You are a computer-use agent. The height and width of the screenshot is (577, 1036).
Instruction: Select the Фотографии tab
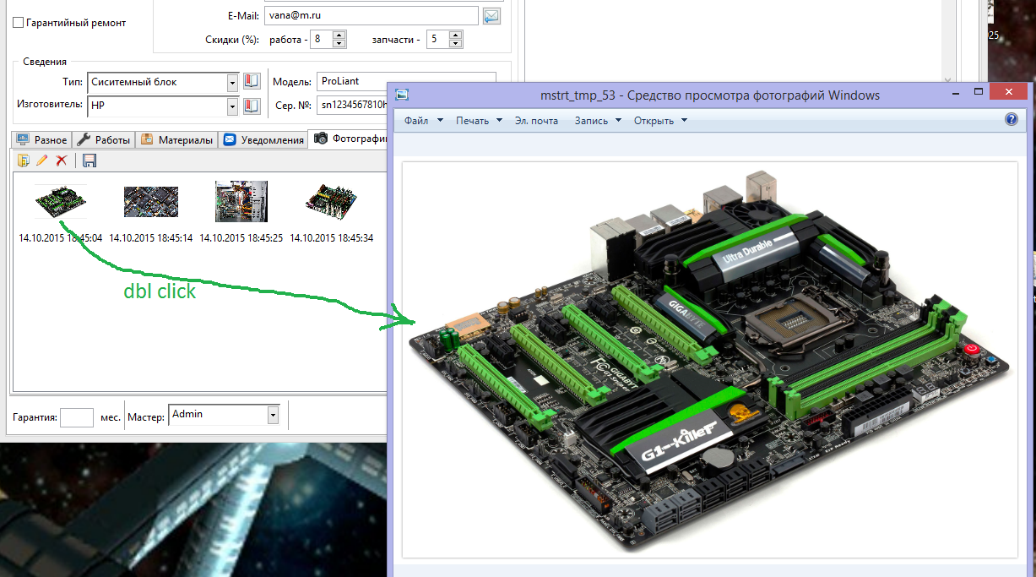tap(349, 139)
